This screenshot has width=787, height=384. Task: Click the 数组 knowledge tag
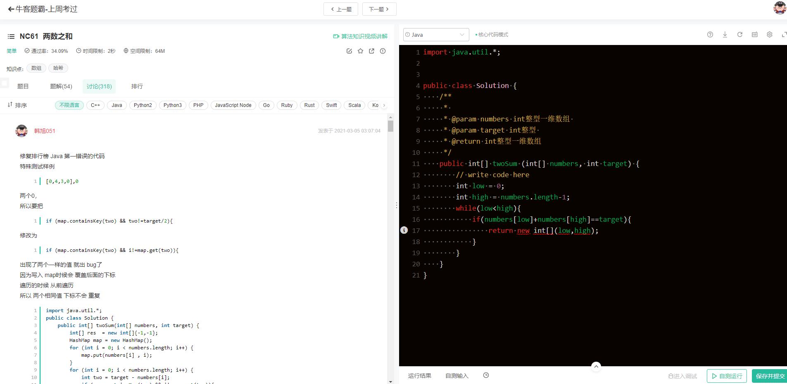coord(36,68)
